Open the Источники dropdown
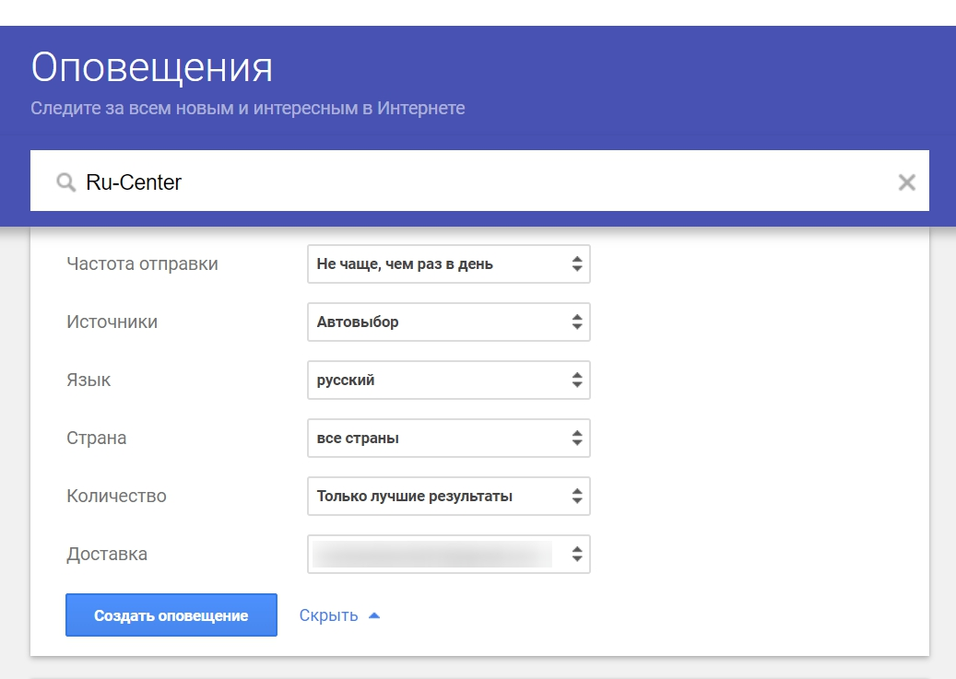 click(x=449, y=322)
